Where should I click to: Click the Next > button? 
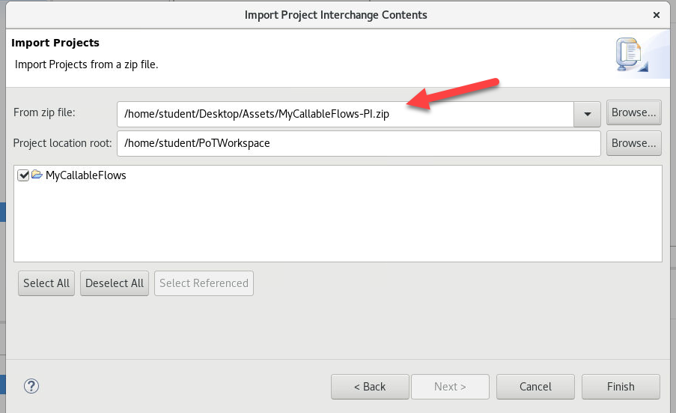450,387
